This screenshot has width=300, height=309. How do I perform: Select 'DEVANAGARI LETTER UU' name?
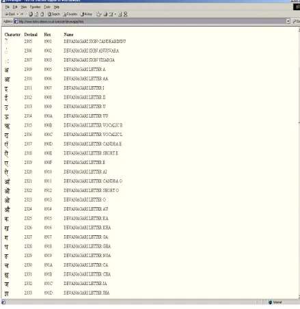click(x=86, y=116)
